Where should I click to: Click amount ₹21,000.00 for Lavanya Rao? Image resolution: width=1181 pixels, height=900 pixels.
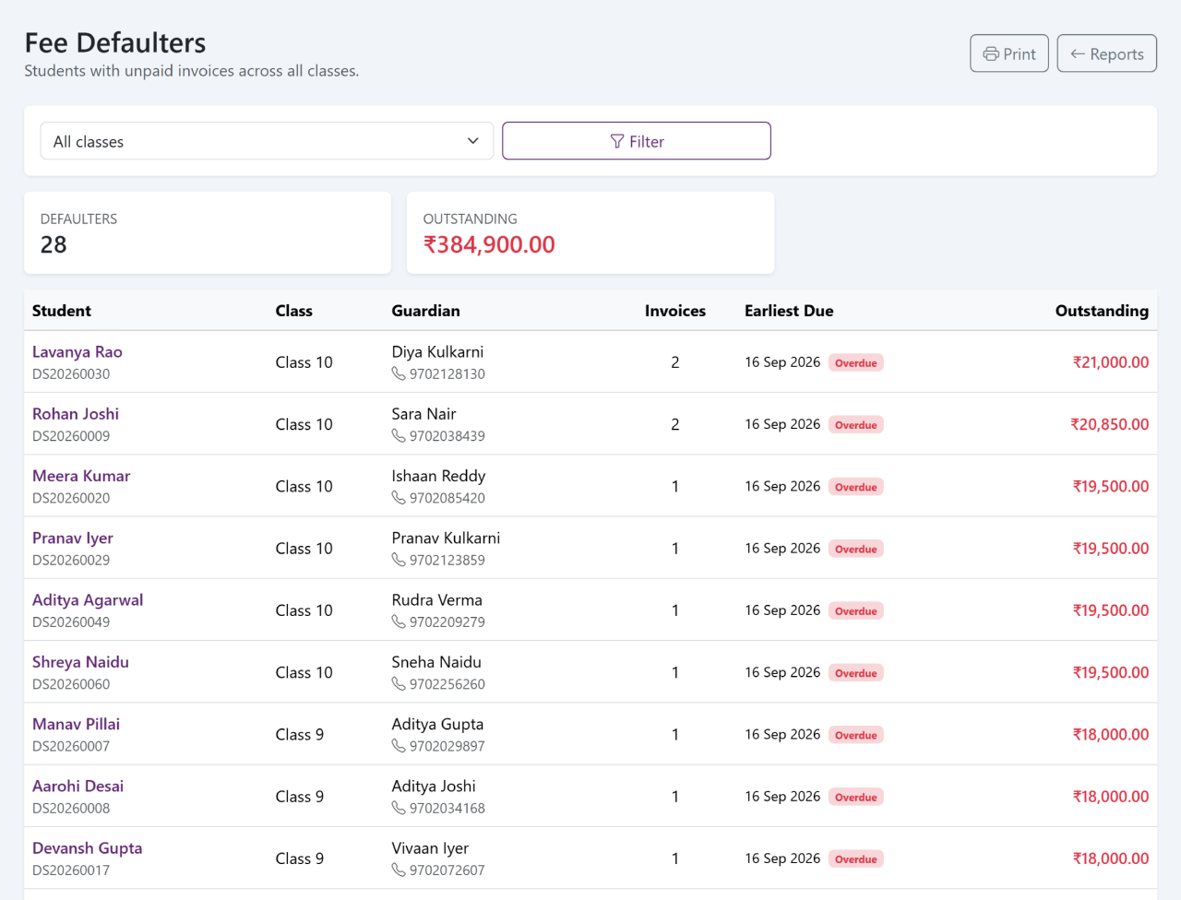pyautogui.click(x=1110, y=362)
